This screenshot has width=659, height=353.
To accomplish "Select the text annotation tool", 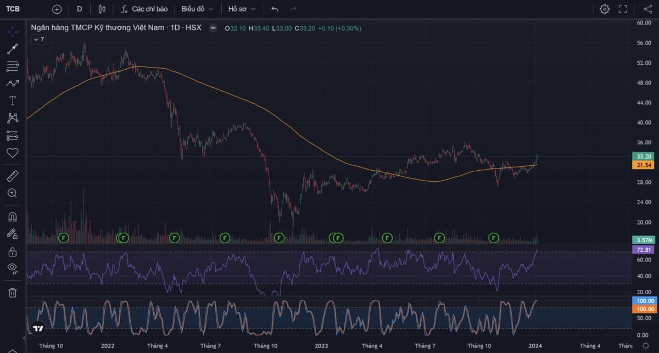I will click(12, 100).
